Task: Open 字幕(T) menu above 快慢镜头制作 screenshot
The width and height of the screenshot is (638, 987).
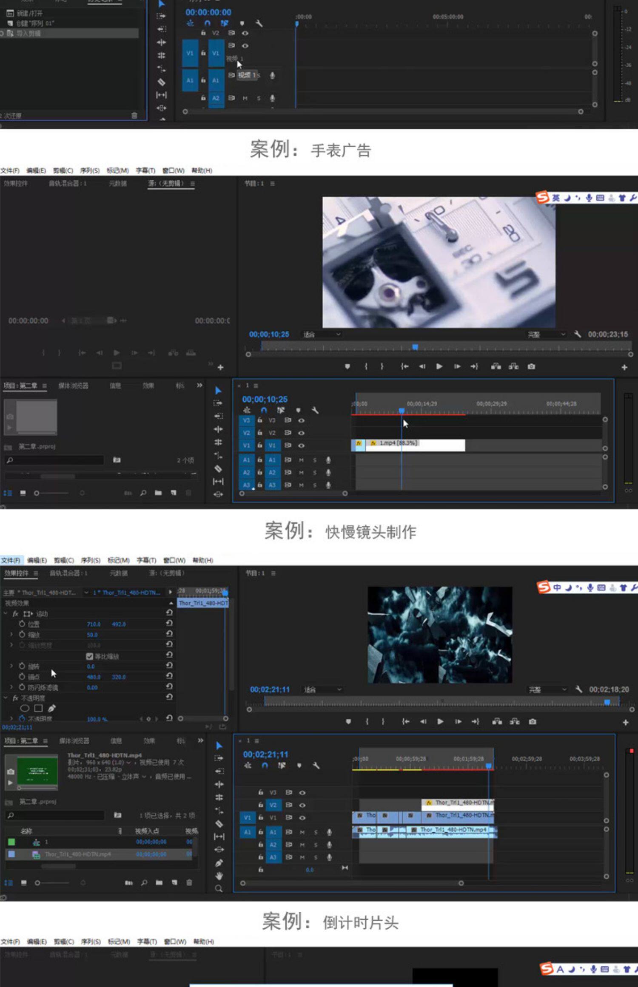Action: 146,560
